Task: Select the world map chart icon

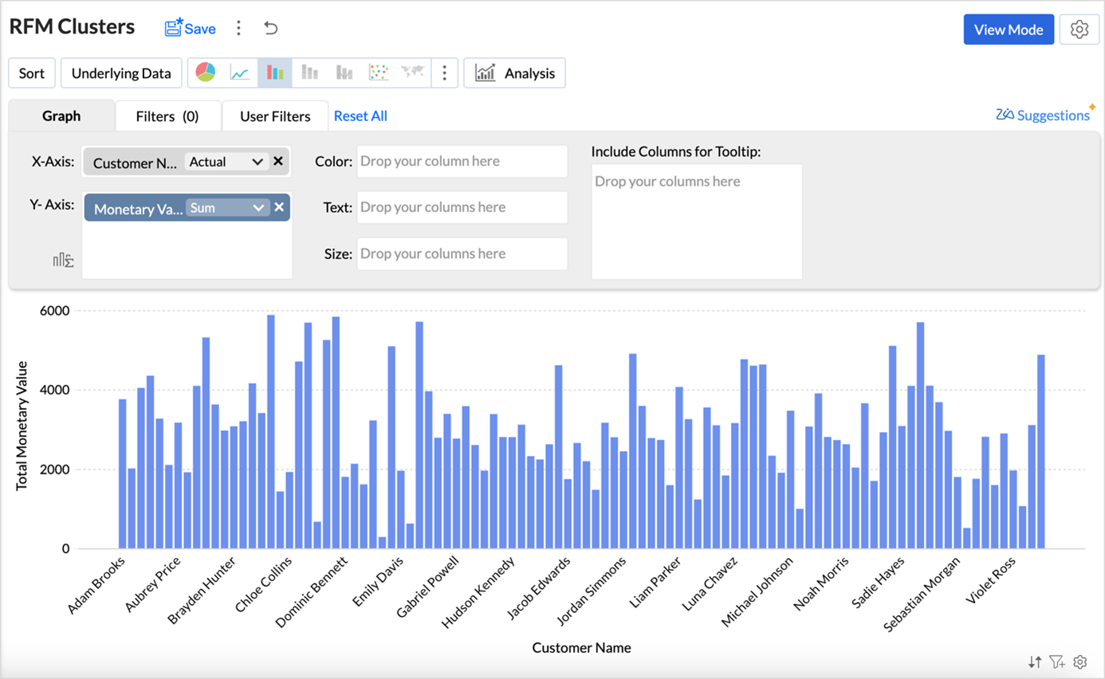Action: point(412,73)
